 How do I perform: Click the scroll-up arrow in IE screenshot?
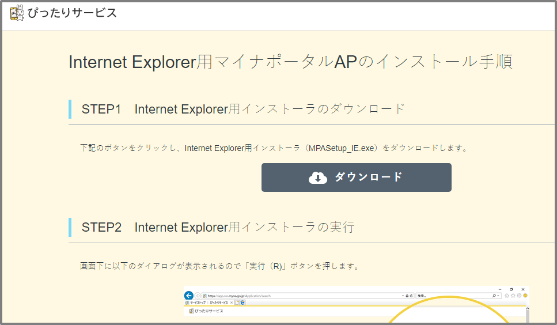point(528,308)
